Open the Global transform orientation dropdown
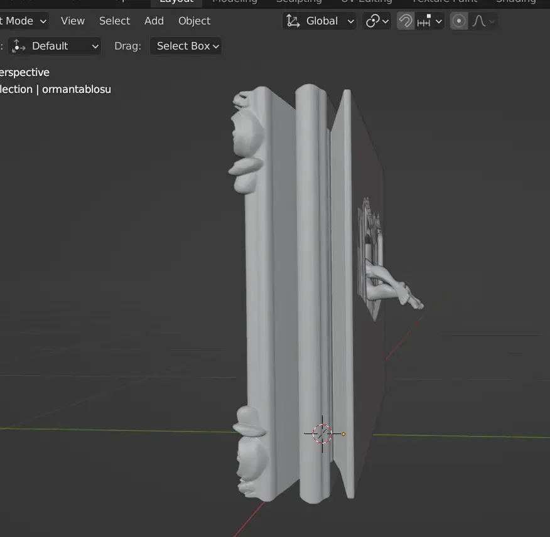550x537 pixels. (319, 21)
